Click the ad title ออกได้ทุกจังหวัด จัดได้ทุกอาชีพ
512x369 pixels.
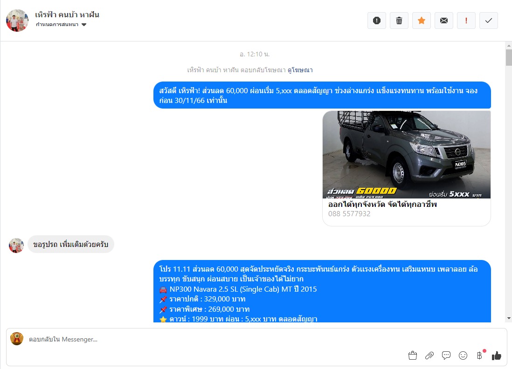[x=382, y=204]
